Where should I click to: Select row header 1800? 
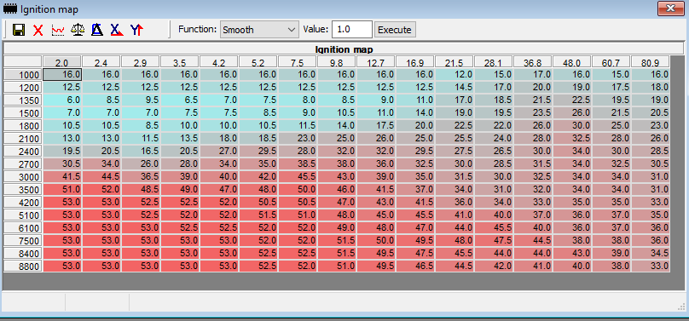23,126
